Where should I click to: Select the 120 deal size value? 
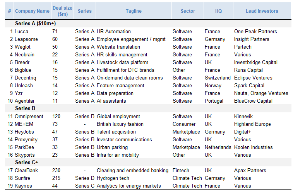coord(56,117)
